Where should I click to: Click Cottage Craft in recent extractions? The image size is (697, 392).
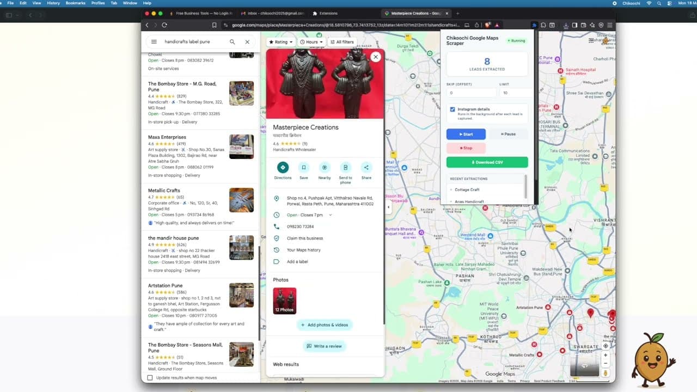[467, 189]
